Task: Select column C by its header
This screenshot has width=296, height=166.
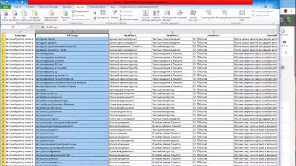Action: pyautogui.click(x=130, y=32)
